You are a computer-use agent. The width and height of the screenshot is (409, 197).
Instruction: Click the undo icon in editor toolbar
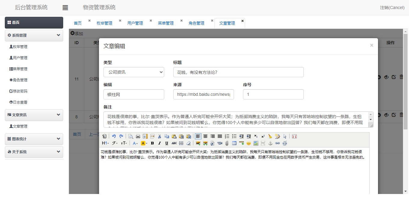click(114, 136)
